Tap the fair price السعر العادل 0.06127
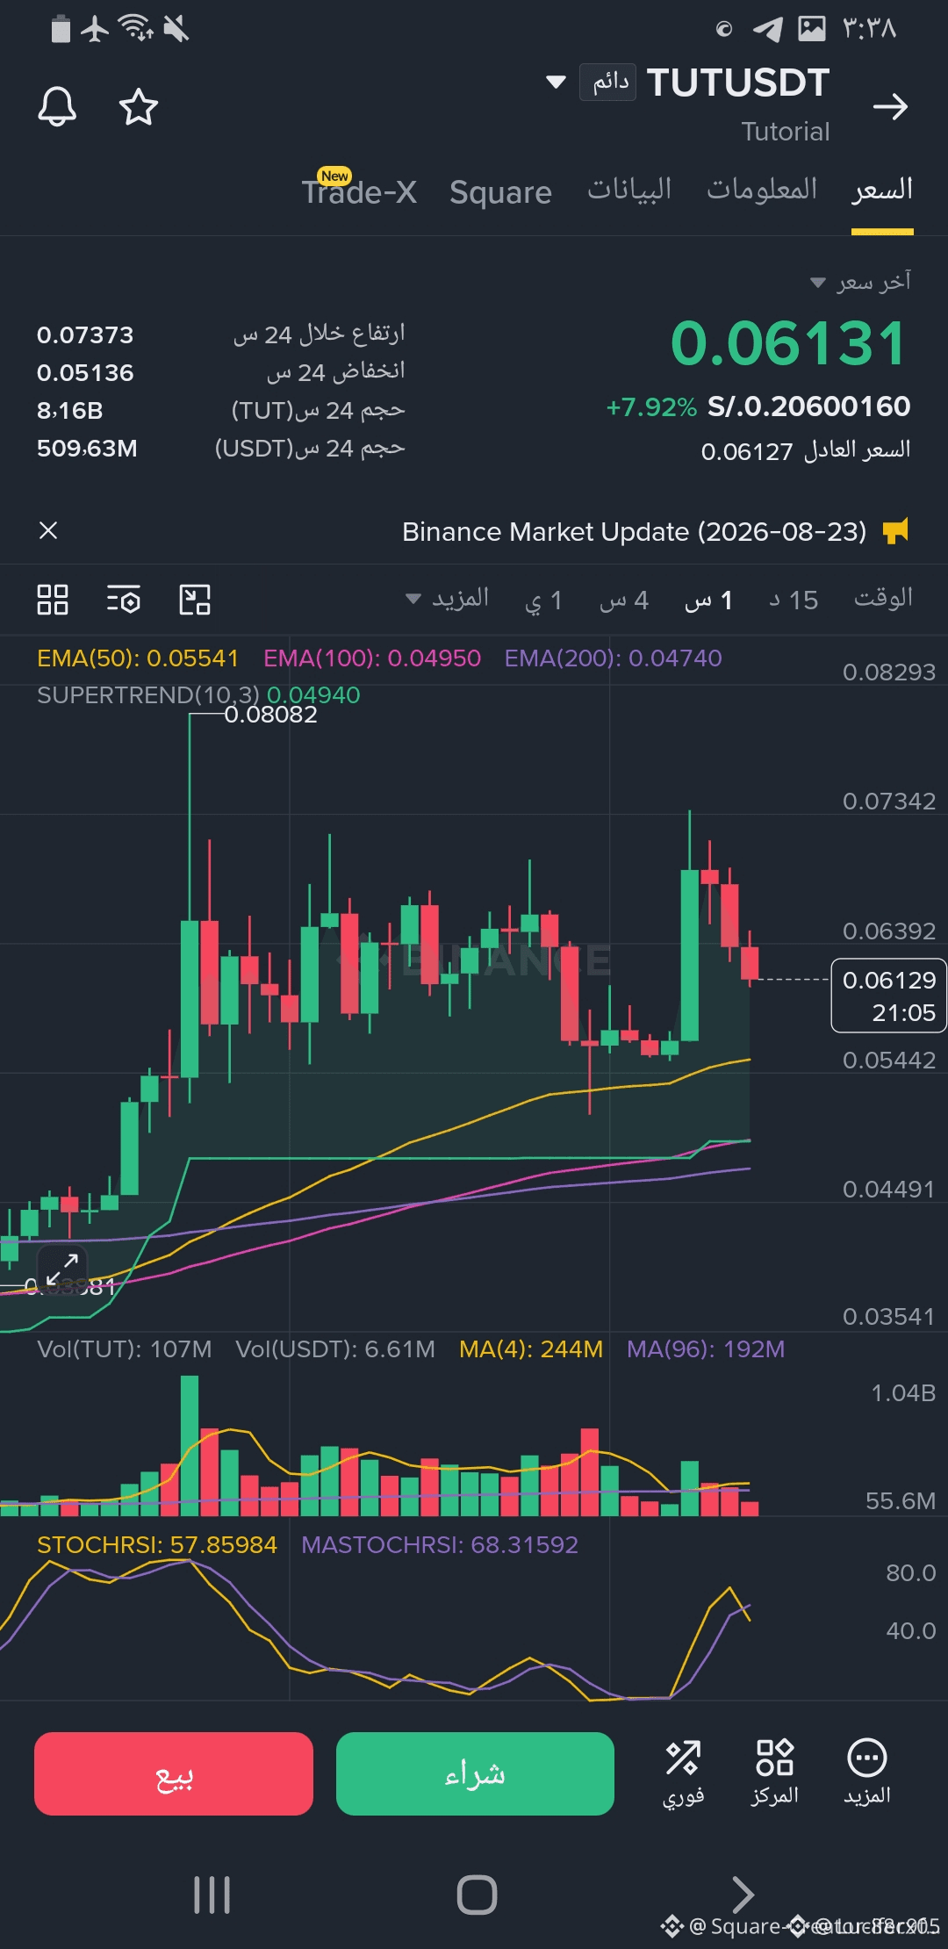The height and width of the screenshot is (1949, 948). coord(805,451)
